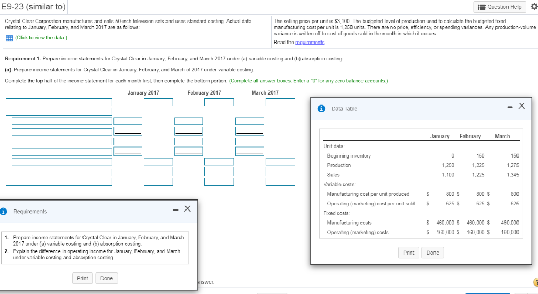Open the requirements link
This screenshot has height=294, width=538.
point(310,42)
